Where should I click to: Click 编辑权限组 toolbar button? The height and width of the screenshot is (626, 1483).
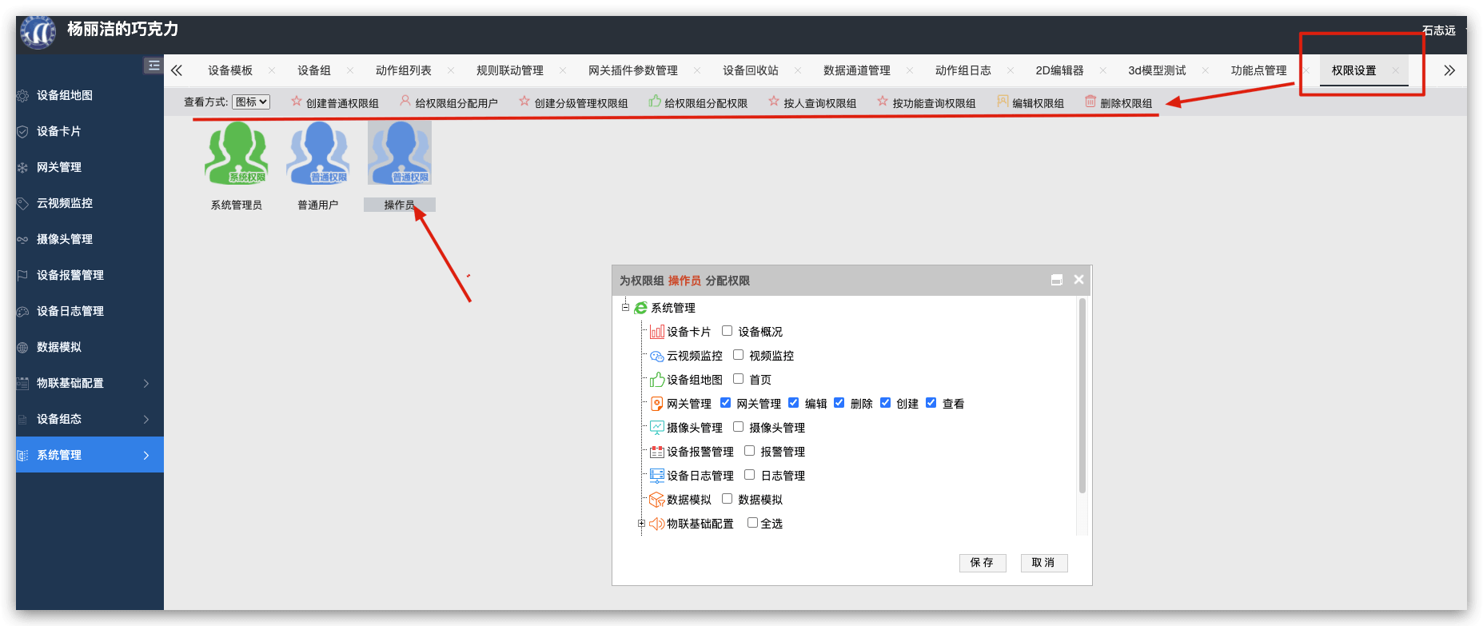[x=1031, y=102]
